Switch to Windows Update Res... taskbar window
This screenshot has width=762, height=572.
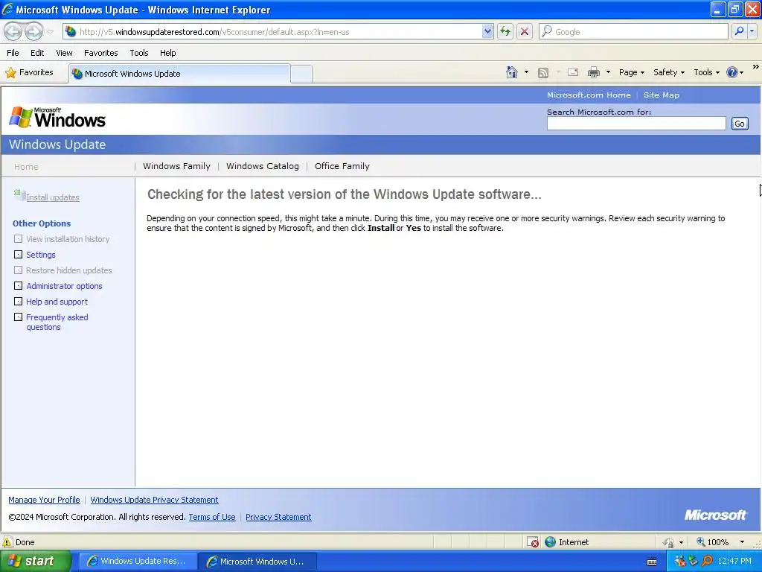(x=138, y=561)
